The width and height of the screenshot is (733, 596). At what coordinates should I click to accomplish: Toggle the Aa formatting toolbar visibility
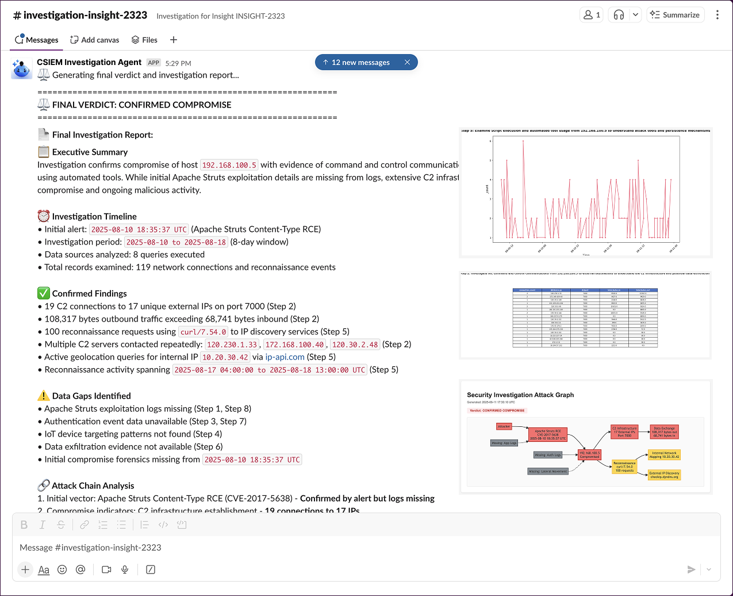coord(44,570)
